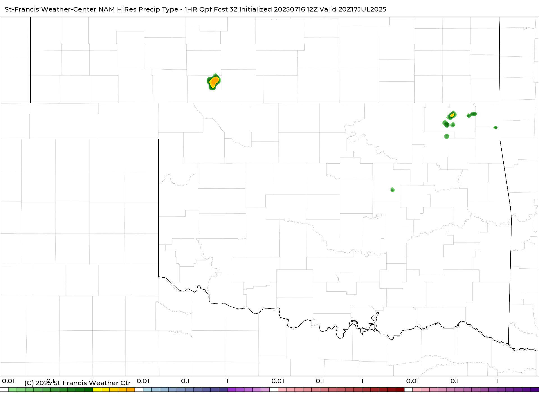Image resolution: width=539 pixels, height=393 pixels.
Task: Select the bright yellow legend swatch next to dark green
Action: coord(97,390)
